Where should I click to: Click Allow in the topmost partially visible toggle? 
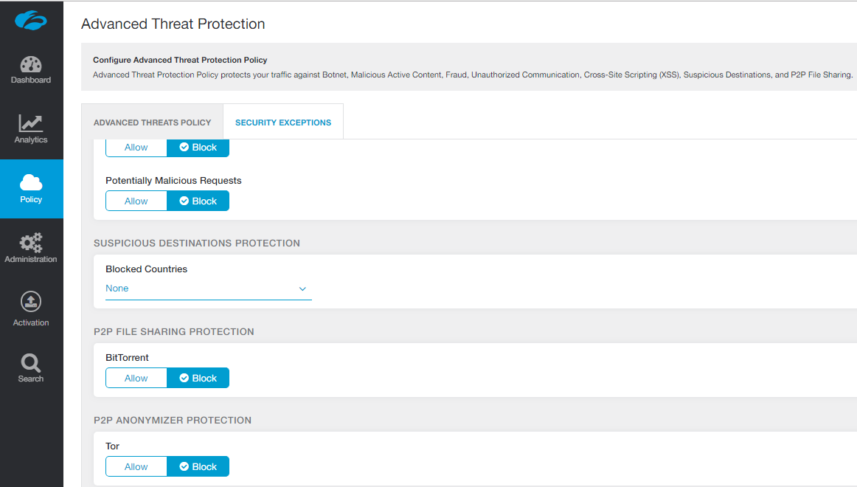tap(136, 148)
